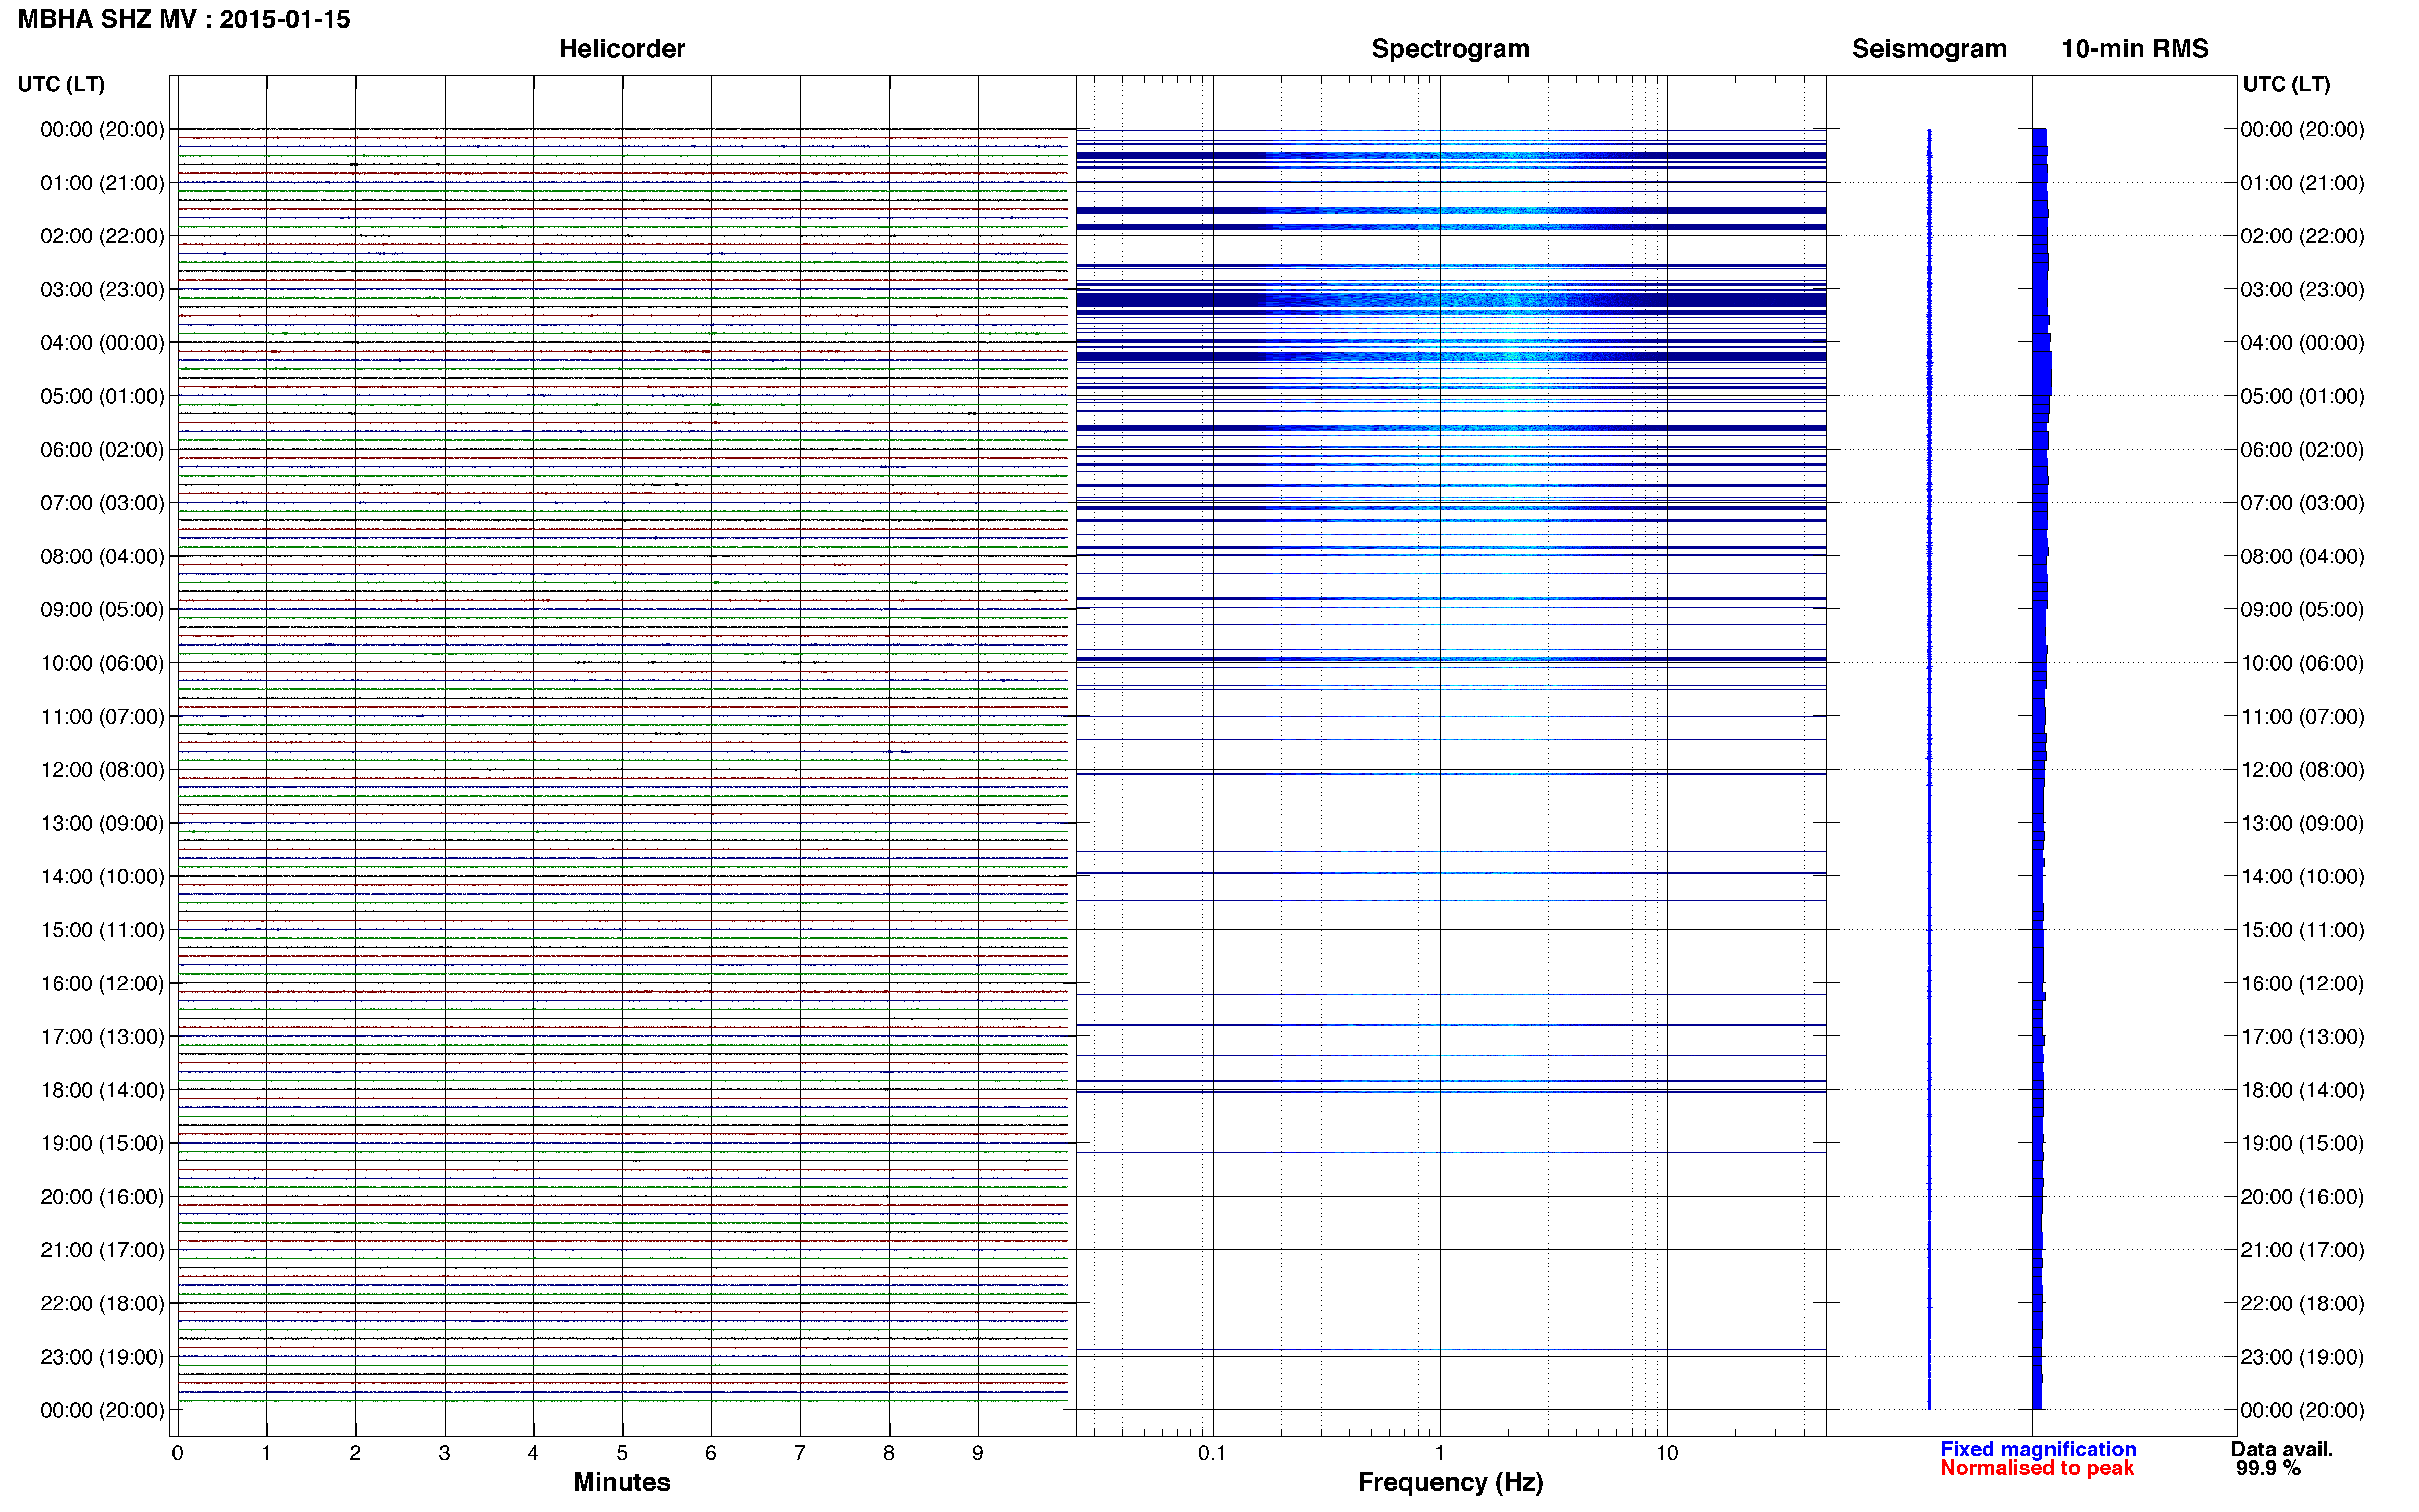Click the '4' tick on the Minutes axis

[x=533, y=1454]
